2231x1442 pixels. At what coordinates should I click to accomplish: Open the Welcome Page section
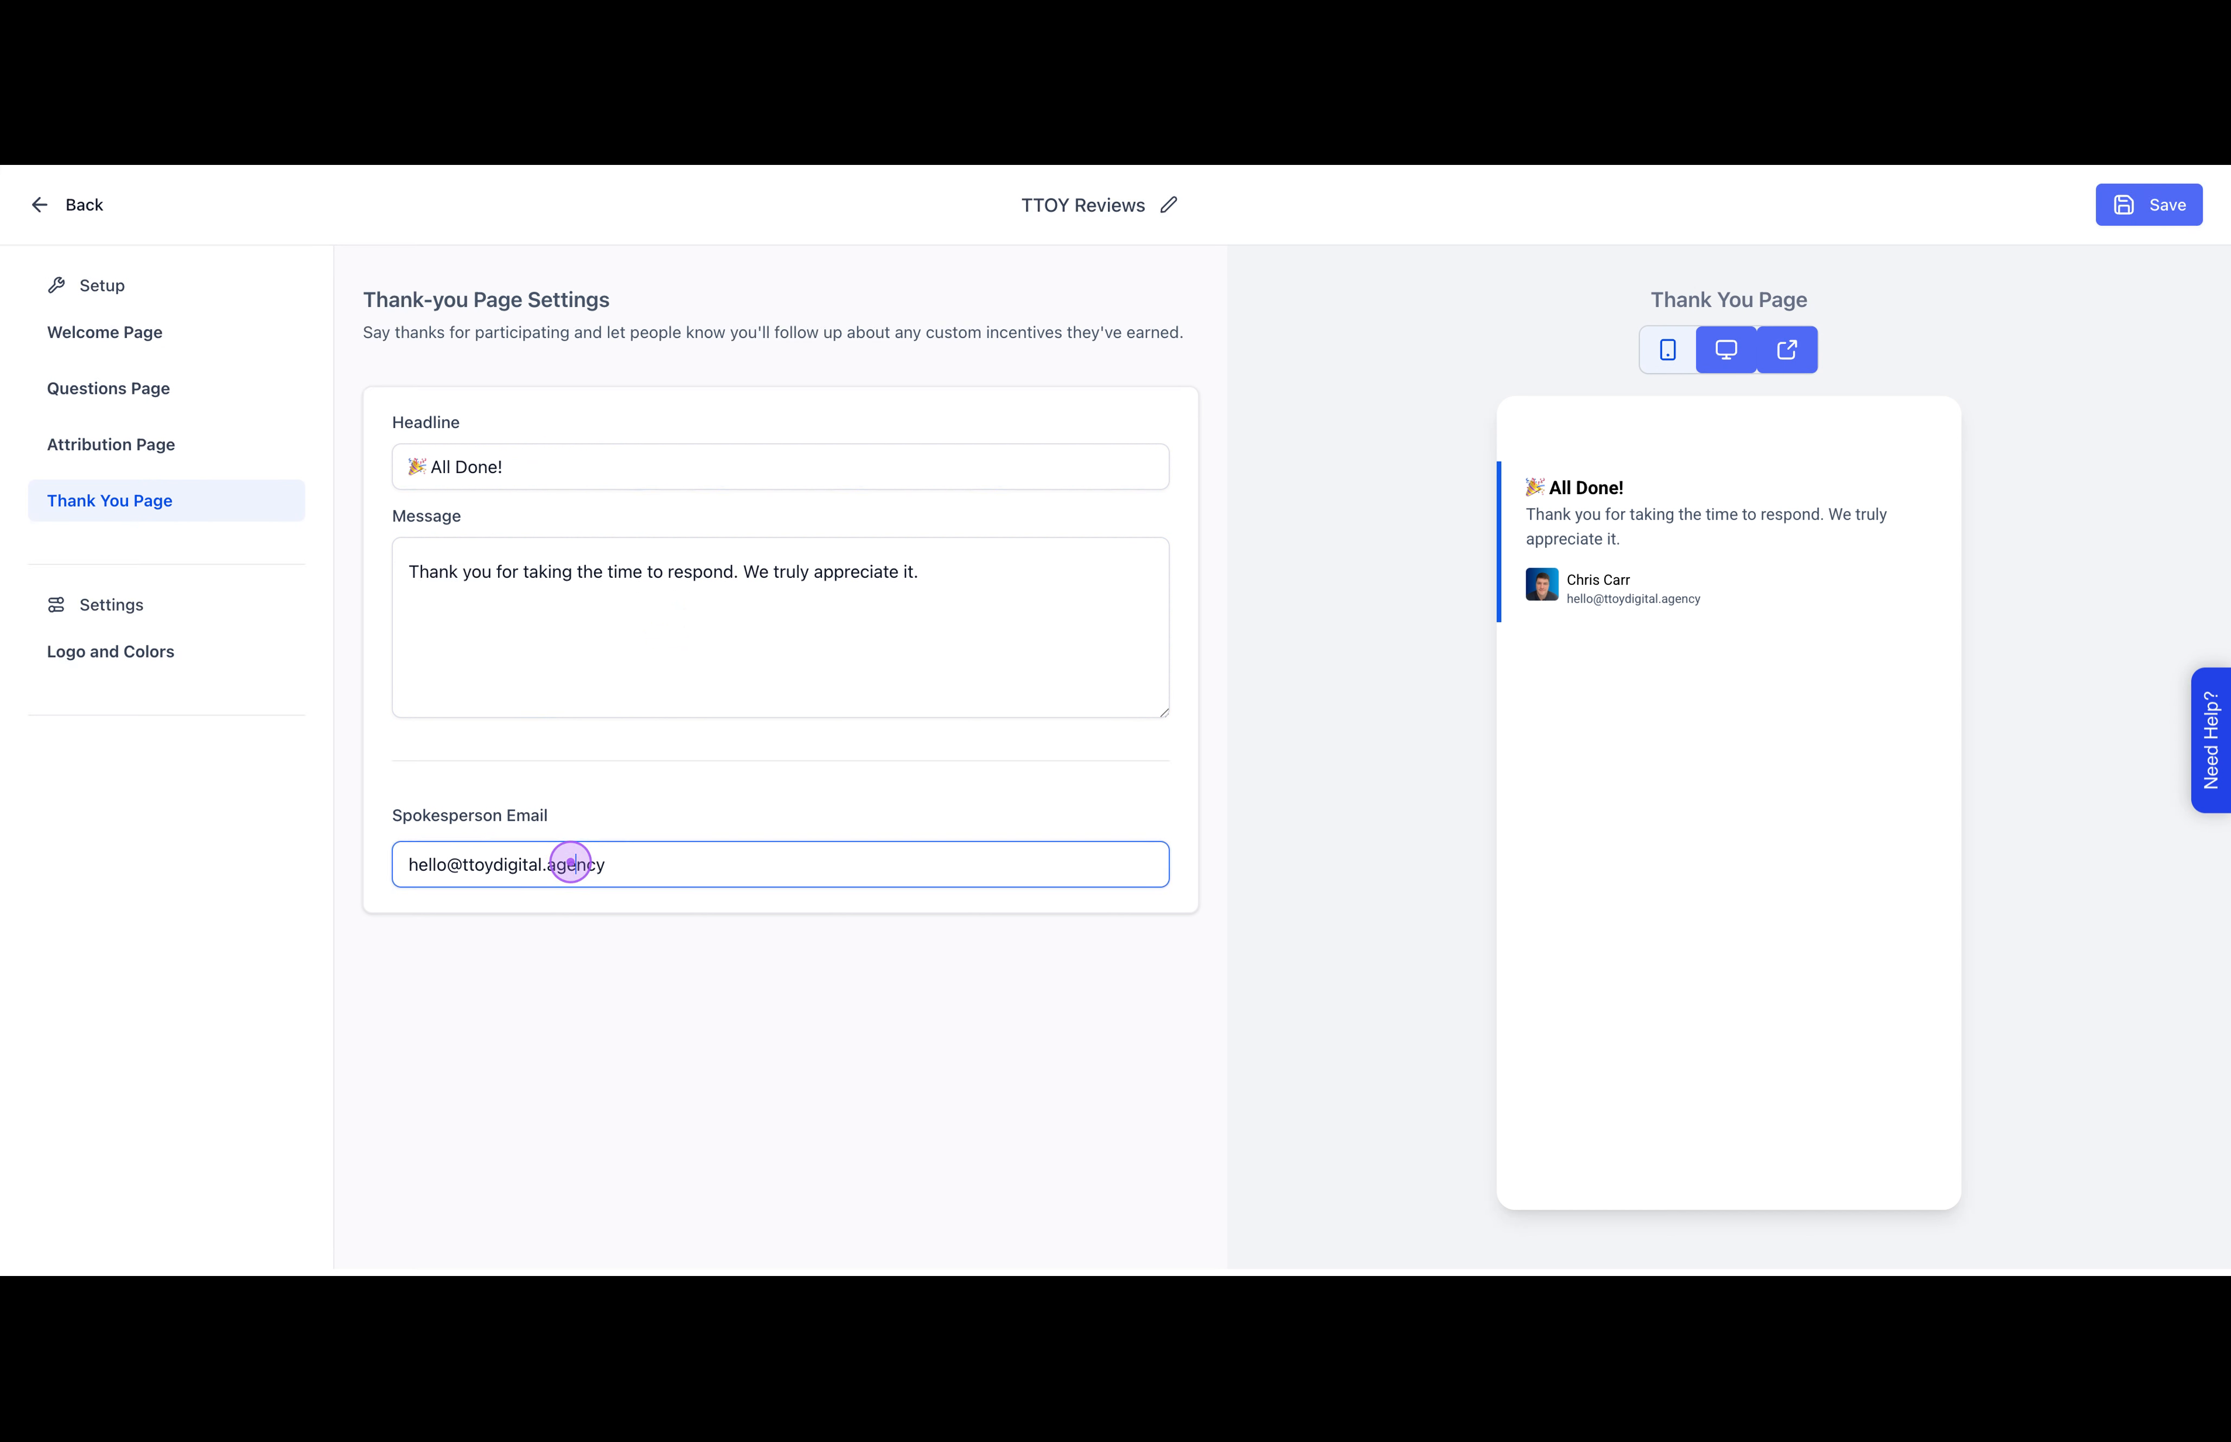[x=105, y=333]
